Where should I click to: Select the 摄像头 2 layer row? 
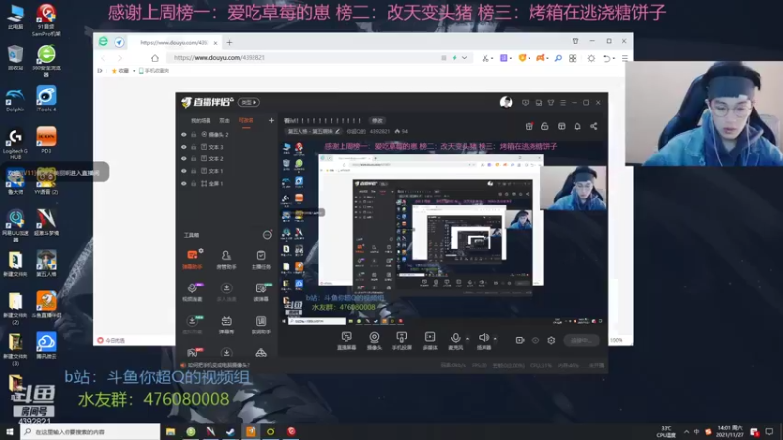tap(227, 135)
